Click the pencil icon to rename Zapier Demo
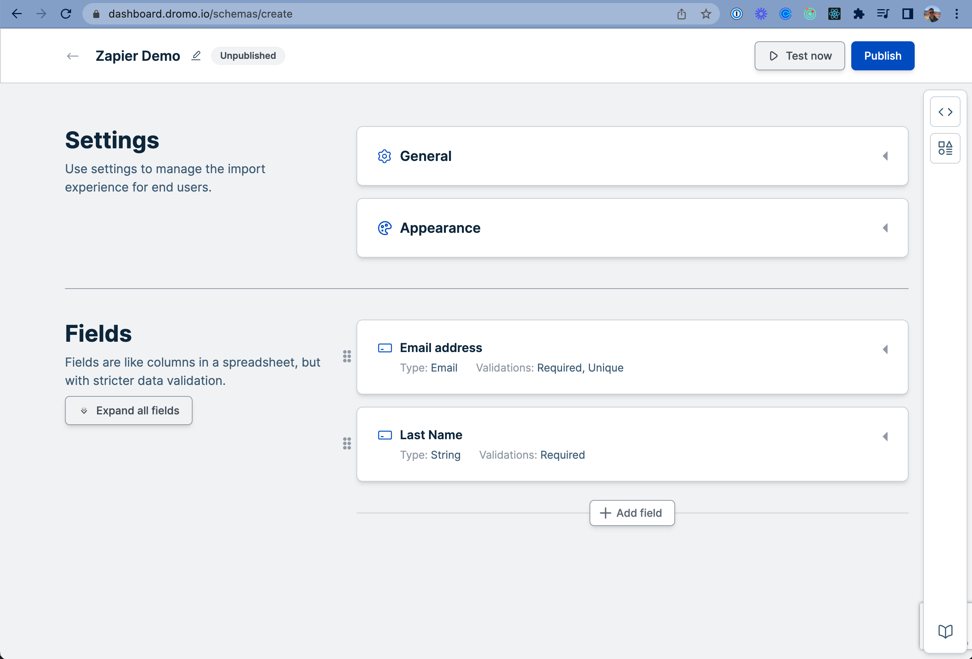The image size is (972, 659). [x=196, y=56]
